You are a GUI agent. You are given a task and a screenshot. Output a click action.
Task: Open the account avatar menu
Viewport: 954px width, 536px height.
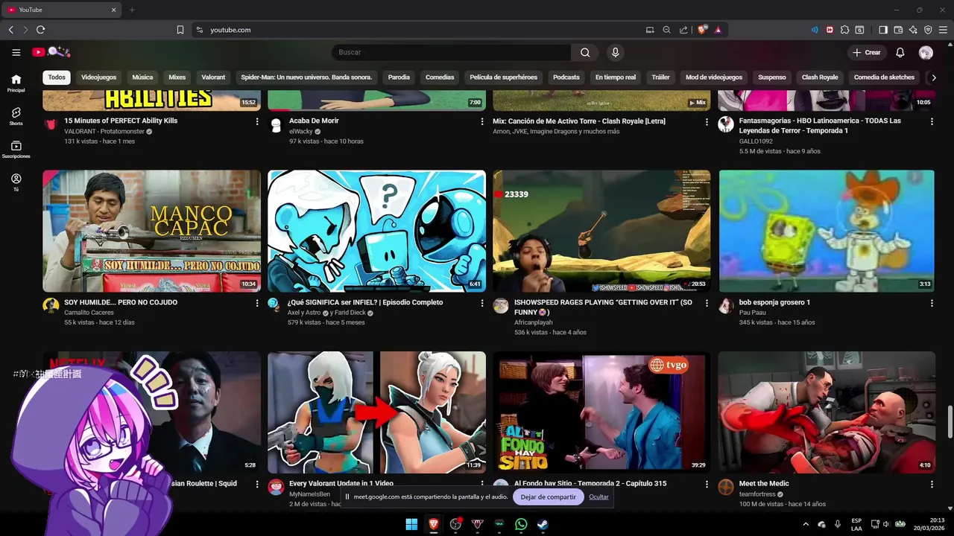click(926, 52)
